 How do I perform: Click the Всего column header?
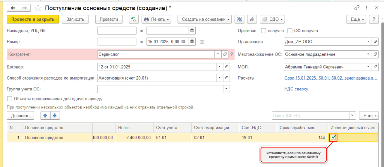pos(134,128)
